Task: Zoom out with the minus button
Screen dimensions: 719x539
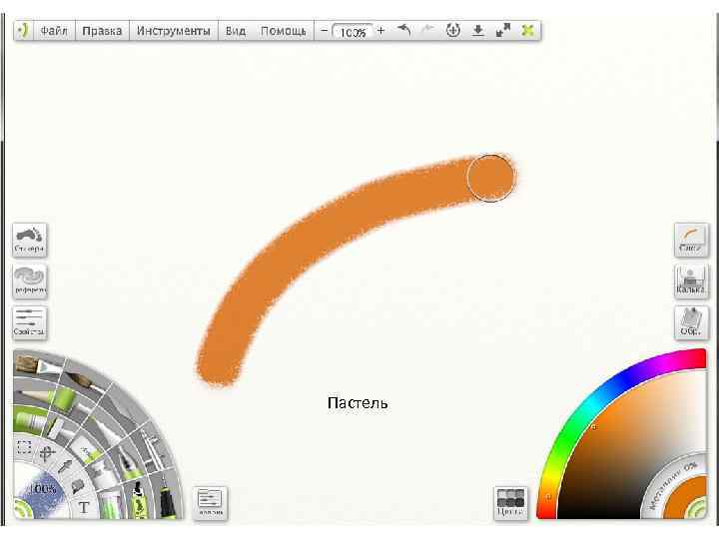Action: (324, 31)
